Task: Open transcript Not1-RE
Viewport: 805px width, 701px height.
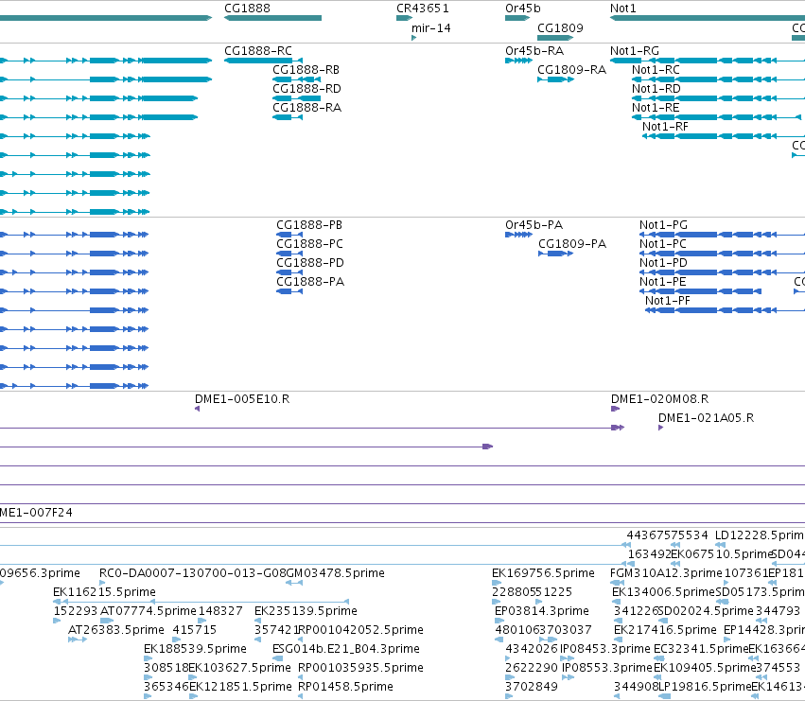Action: [656, 108]
